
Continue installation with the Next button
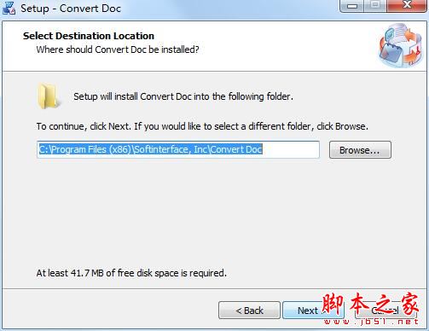[313, 311]
